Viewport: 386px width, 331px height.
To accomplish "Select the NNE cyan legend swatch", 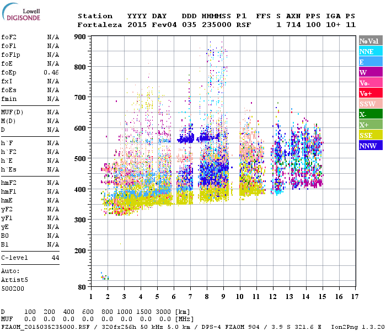I will point(371,51).
